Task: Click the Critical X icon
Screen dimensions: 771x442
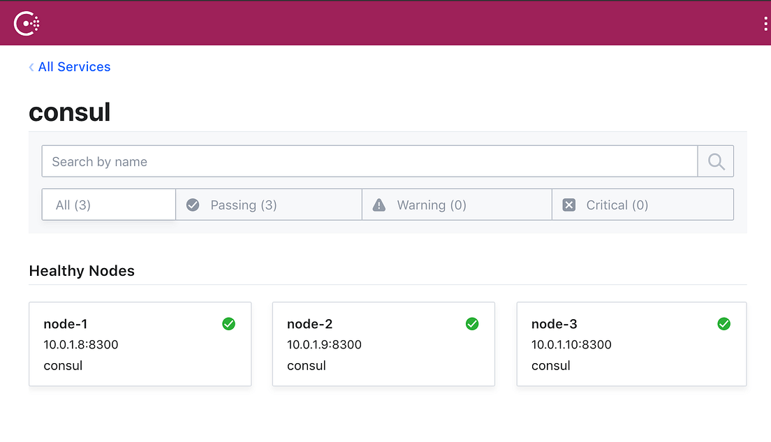Action: click(569, 205)
